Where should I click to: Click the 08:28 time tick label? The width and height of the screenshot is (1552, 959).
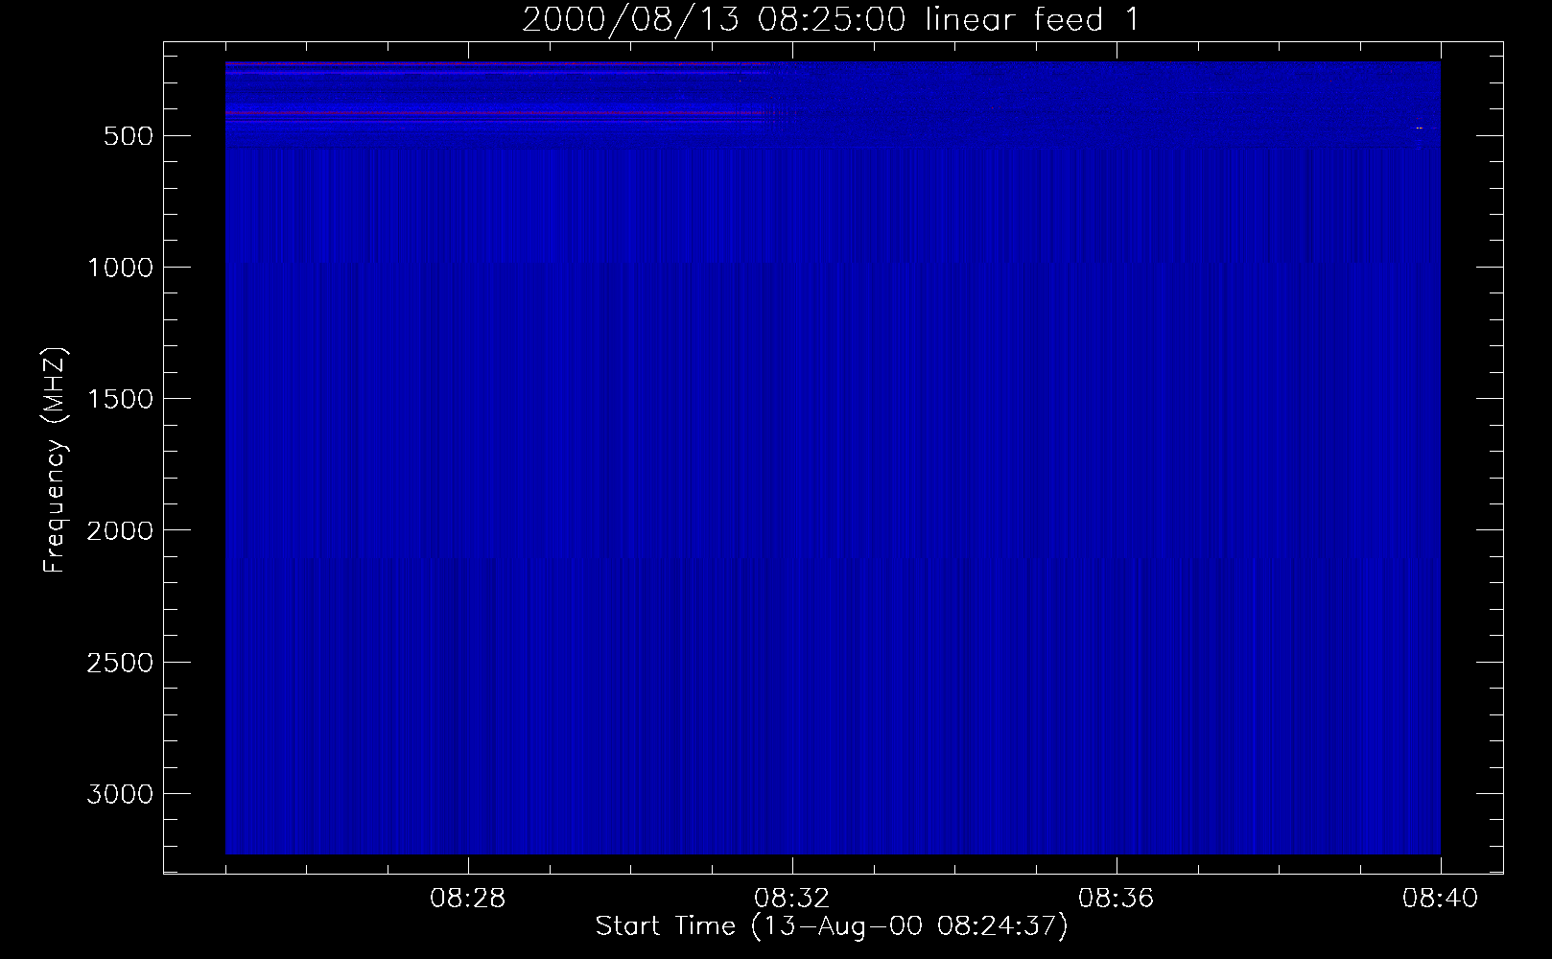(468, 899)
